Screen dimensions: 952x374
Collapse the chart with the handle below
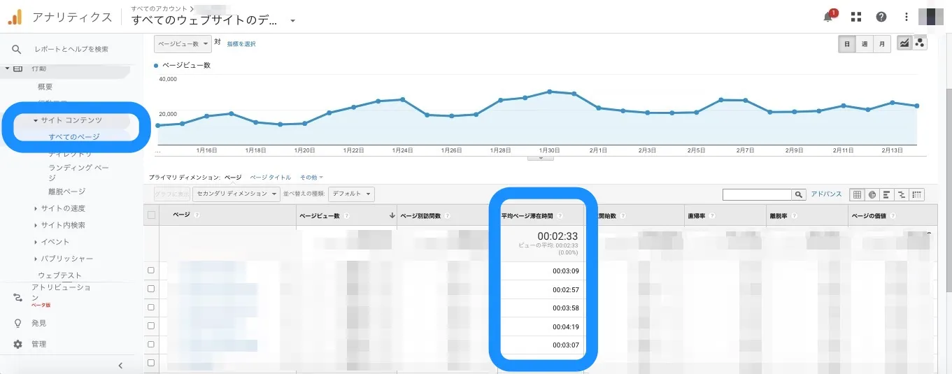pos(540,158)
